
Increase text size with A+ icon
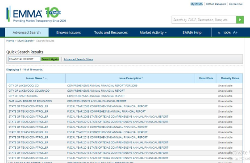pos(235,33)
